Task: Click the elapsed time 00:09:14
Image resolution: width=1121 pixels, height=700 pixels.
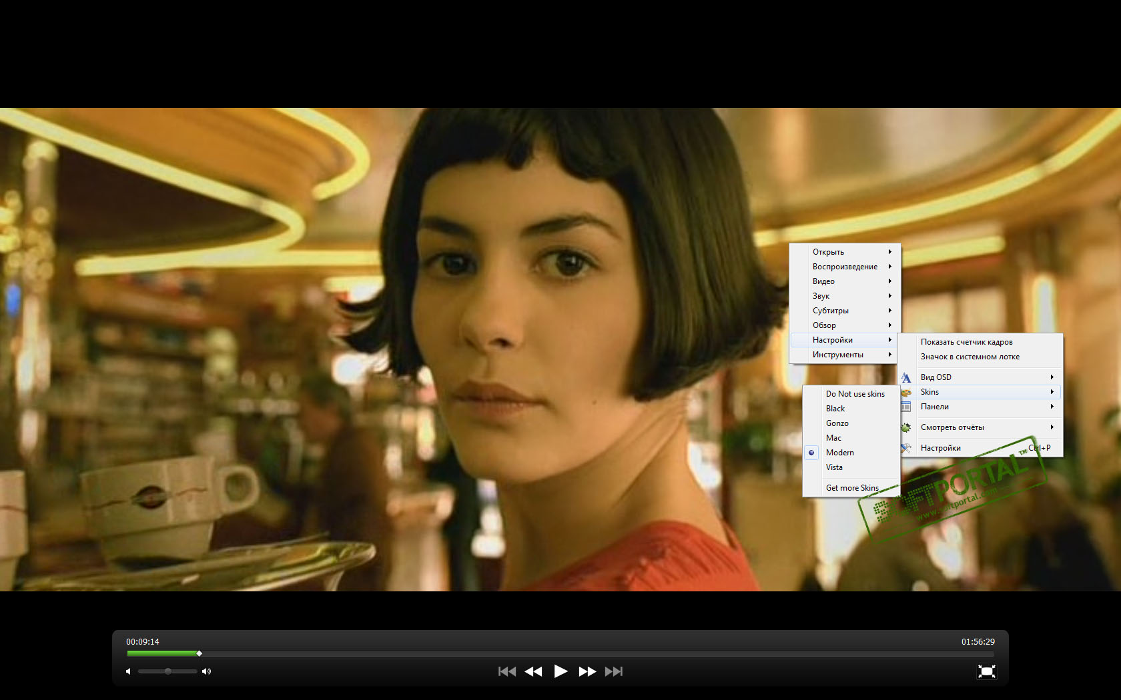Action: 143,642
